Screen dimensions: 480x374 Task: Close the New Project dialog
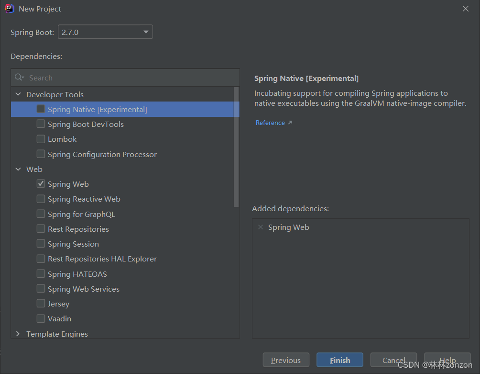pyautogui.click(x=466, y=9)
